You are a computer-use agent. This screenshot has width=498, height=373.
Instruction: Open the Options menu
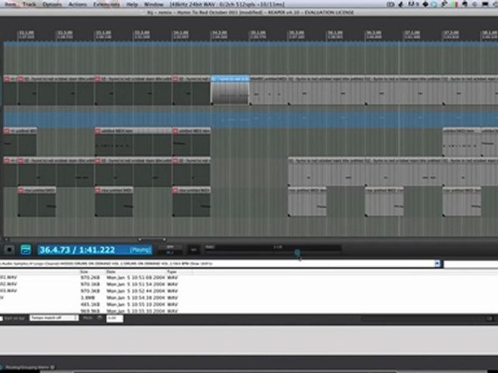[x=52, y=5]
